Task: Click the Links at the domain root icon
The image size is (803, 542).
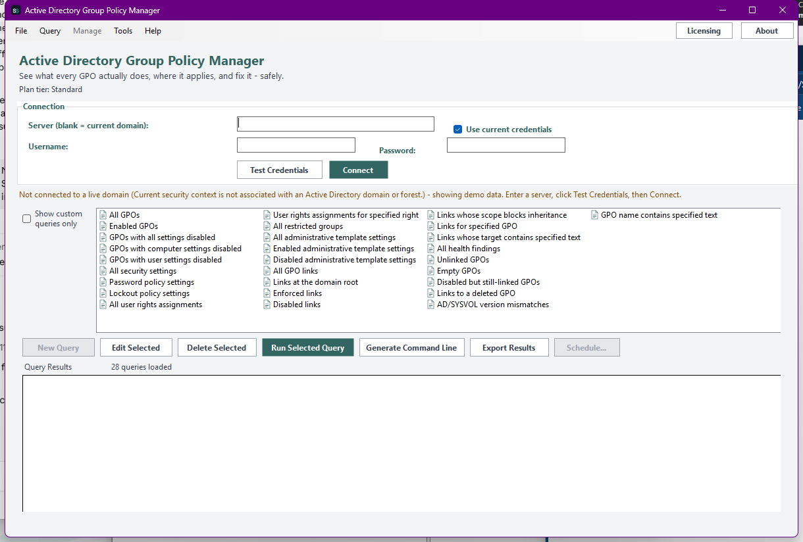Action: 267,282
